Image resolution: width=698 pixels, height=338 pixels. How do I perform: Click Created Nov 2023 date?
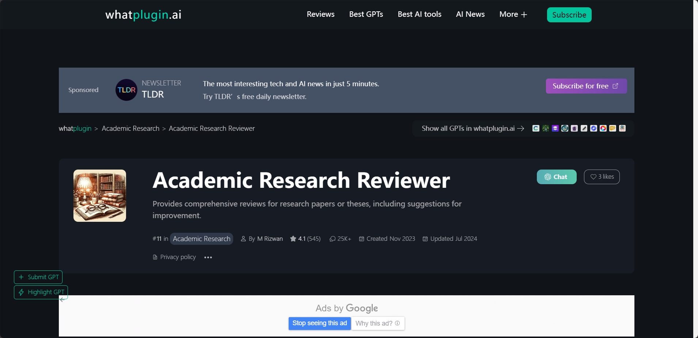[387, 239]
